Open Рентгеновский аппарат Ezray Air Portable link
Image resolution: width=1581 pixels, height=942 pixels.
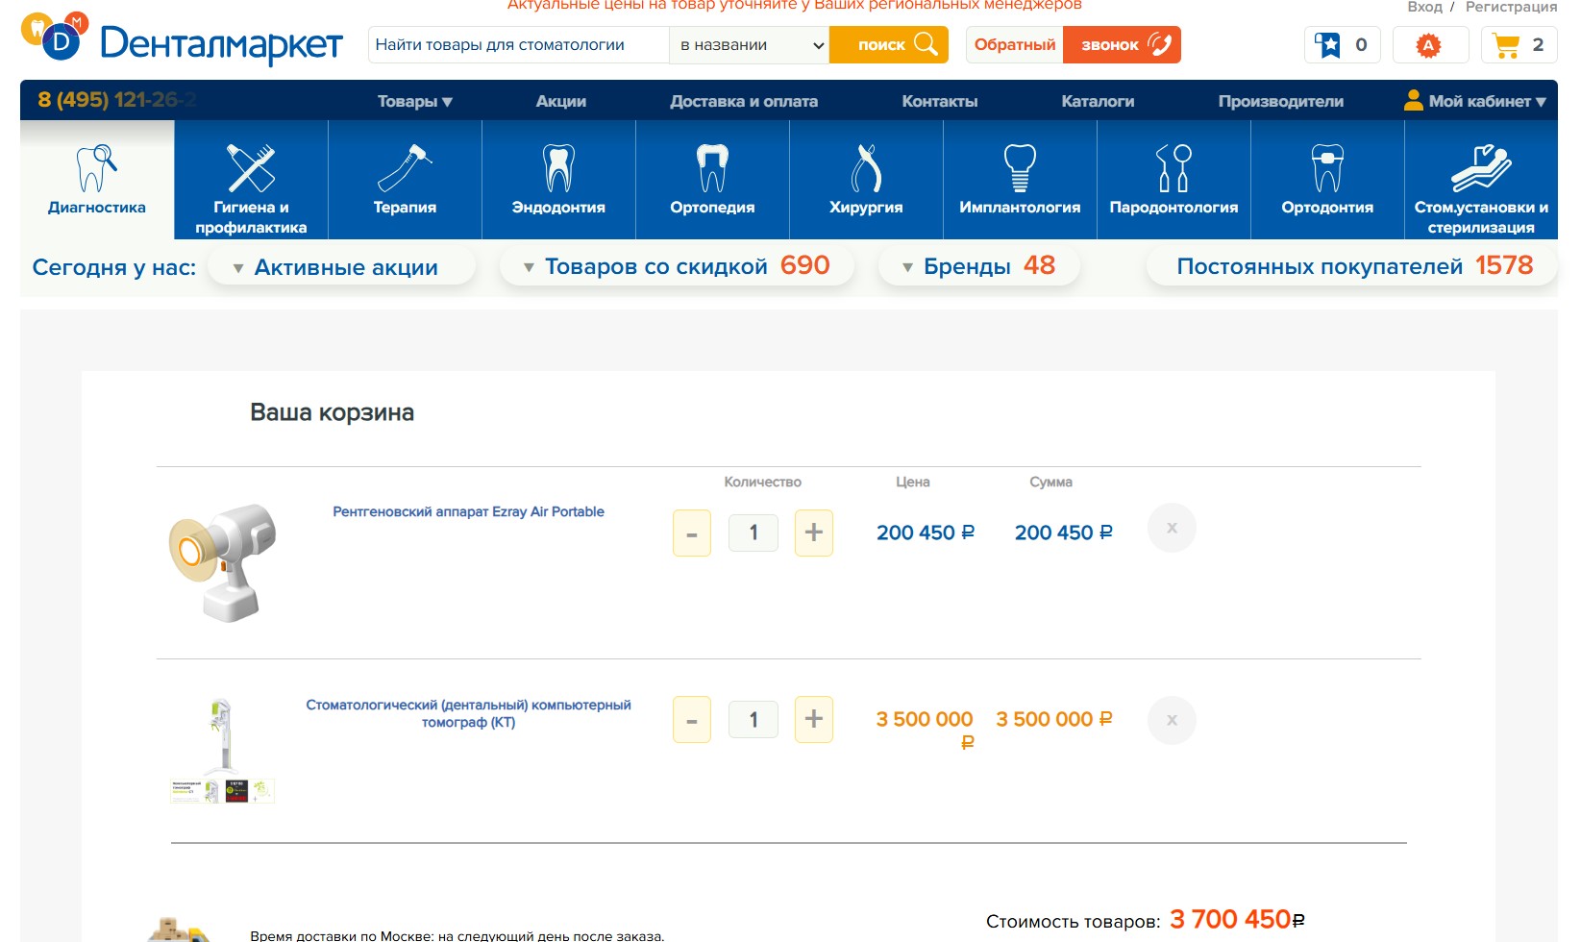coord(468,511)
